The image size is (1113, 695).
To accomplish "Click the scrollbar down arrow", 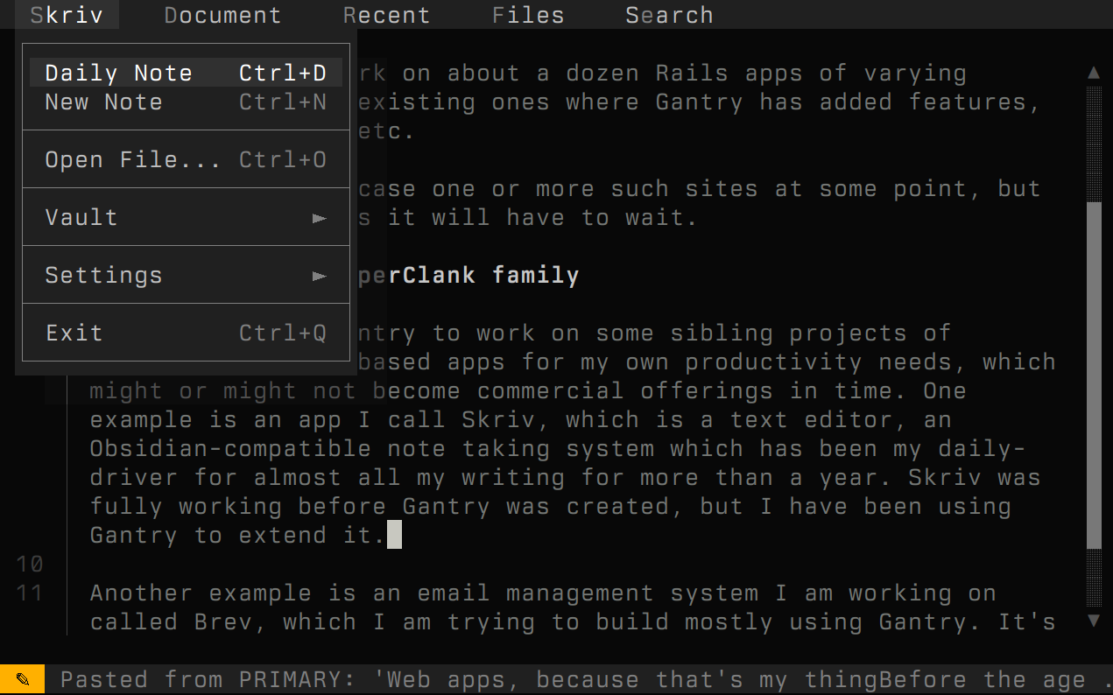I will point(1094,621).
